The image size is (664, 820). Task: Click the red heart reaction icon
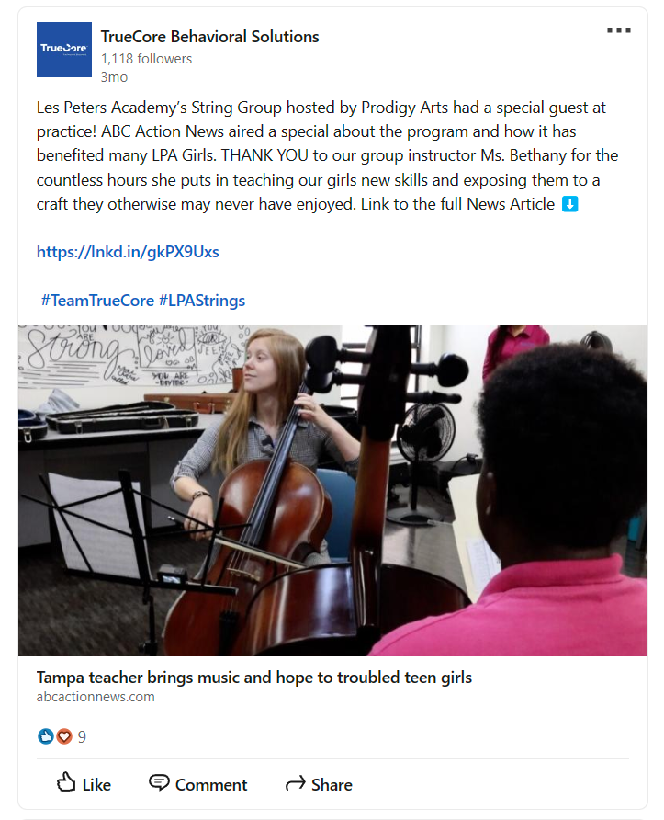63,736
